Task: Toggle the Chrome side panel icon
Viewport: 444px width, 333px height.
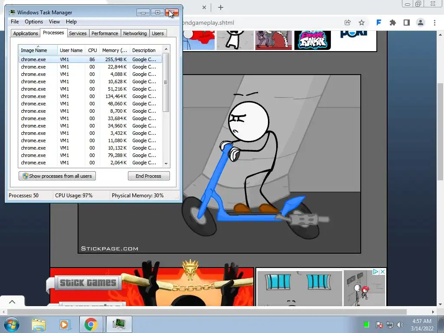Action: [407, 23]
